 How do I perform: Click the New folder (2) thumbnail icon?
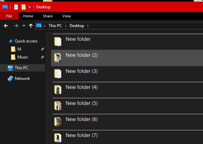point(58,57)
